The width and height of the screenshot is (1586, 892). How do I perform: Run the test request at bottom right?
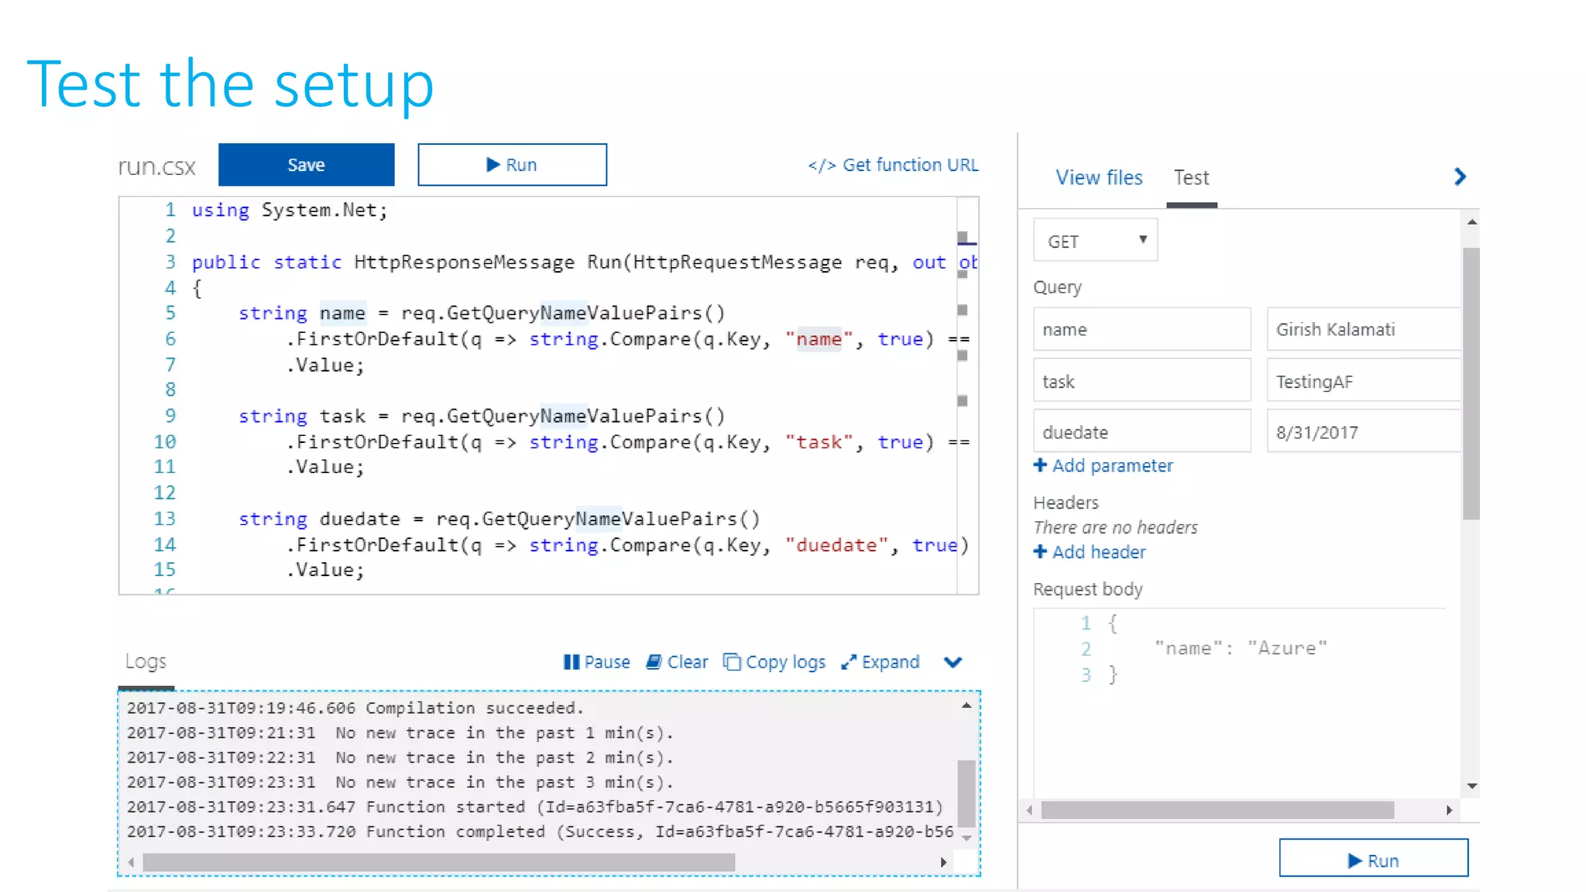point(1373,859)
